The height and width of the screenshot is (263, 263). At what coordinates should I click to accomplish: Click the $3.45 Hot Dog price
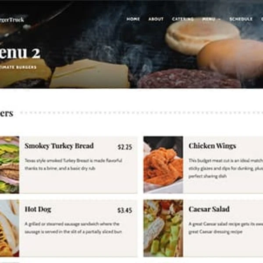coord(125,210)
